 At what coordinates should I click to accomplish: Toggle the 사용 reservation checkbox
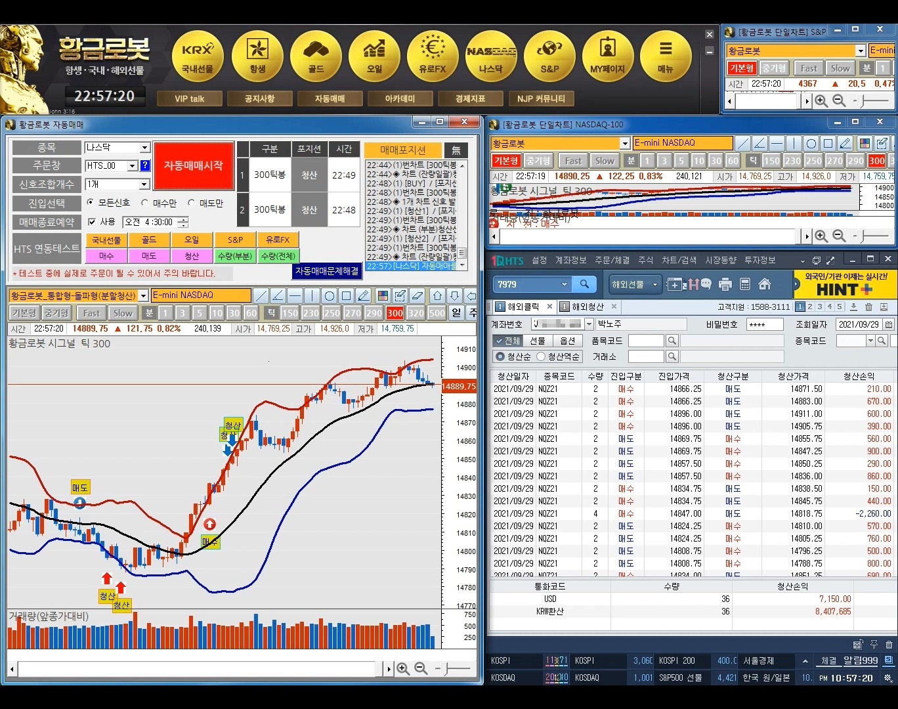click(92, 222)
